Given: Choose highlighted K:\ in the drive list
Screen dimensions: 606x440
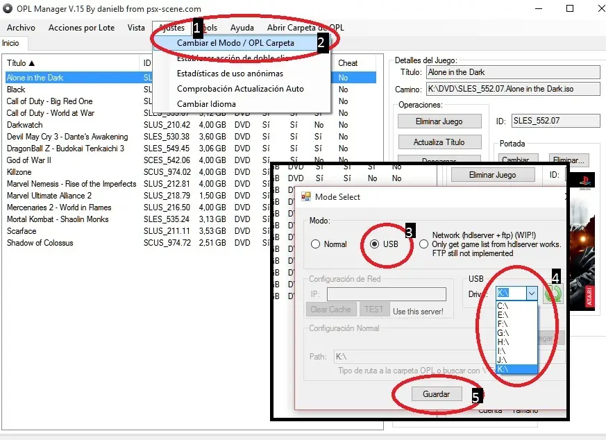Looking at the screenshot, I should [516, 369].
